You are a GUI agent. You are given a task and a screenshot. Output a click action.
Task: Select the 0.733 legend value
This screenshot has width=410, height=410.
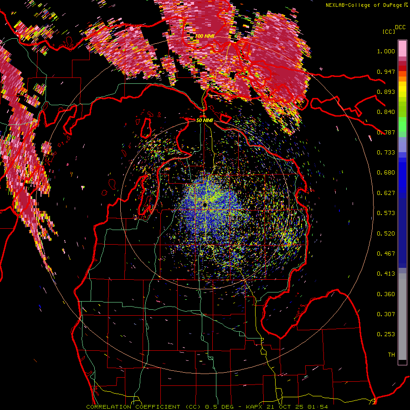point(386,153)
